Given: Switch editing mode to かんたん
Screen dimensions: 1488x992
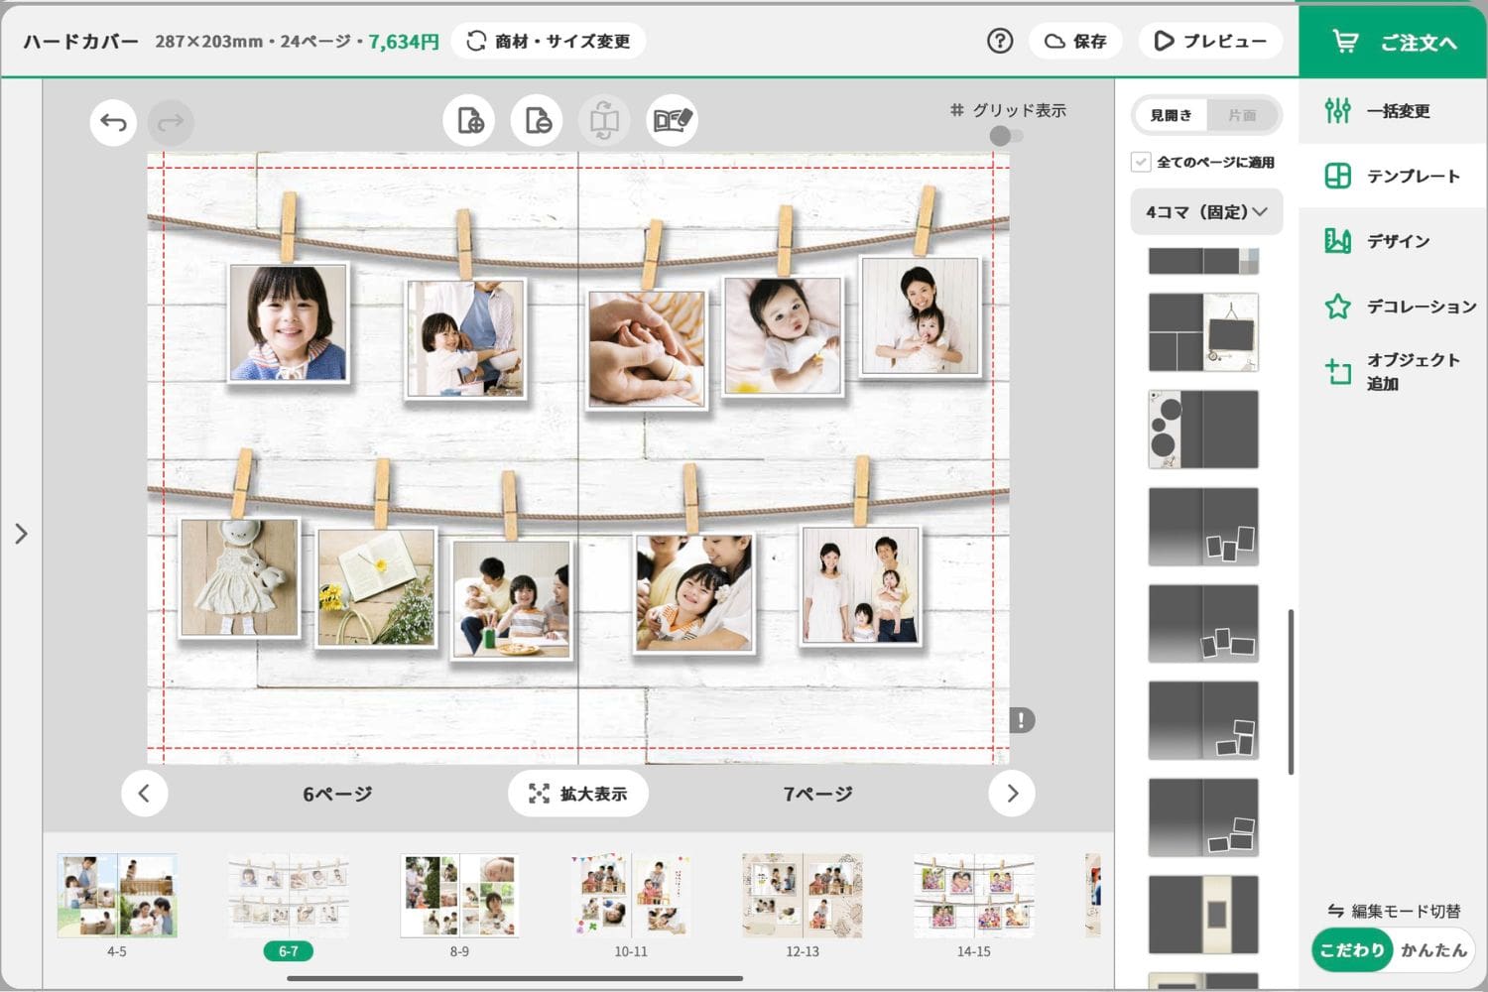Looking at the screenshot, I should tap(1433, 950).
